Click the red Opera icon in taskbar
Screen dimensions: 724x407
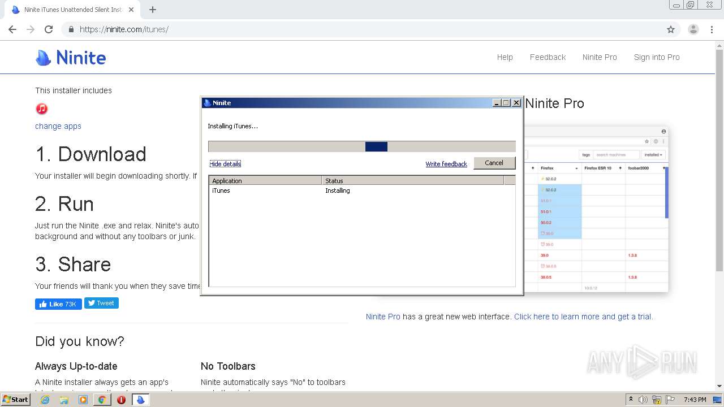click(121, 400)
